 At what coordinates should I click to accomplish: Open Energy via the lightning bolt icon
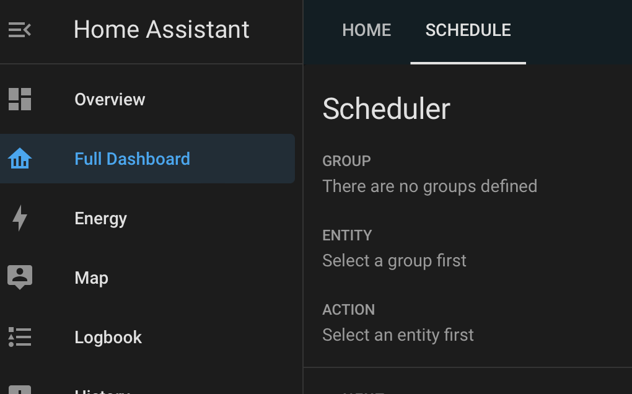click(20, 218)
